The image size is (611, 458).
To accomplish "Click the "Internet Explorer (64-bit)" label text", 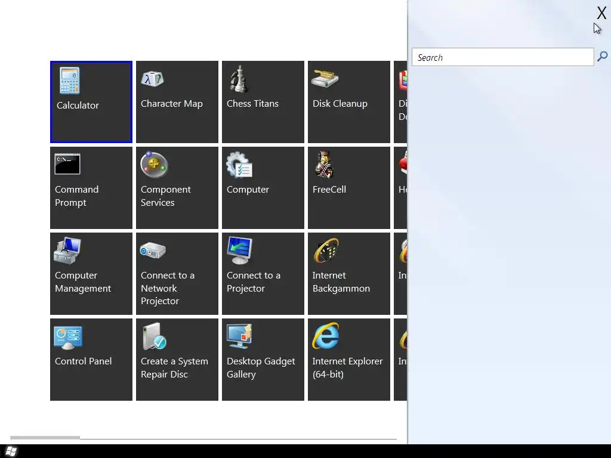I will pyautogui.click(x=347, y=368).
